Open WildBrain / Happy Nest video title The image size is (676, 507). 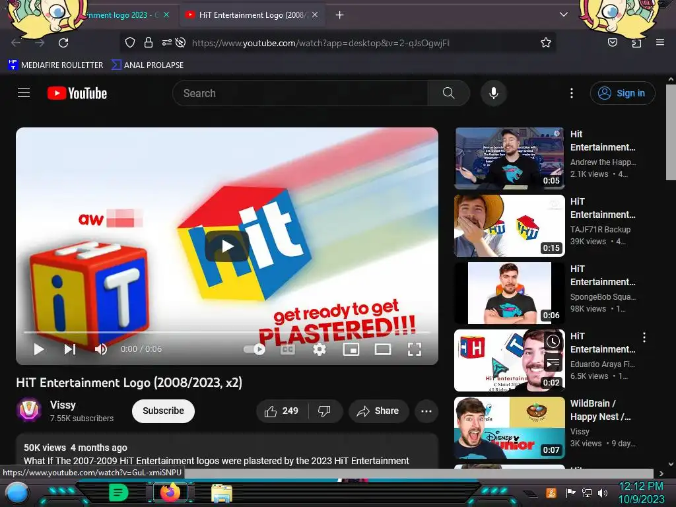pyautogui.click(x=601, y=410)
